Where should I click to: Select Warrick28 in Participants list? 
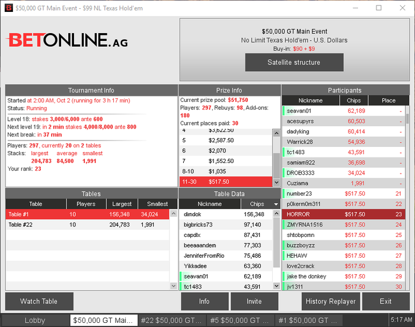point(343,142)
